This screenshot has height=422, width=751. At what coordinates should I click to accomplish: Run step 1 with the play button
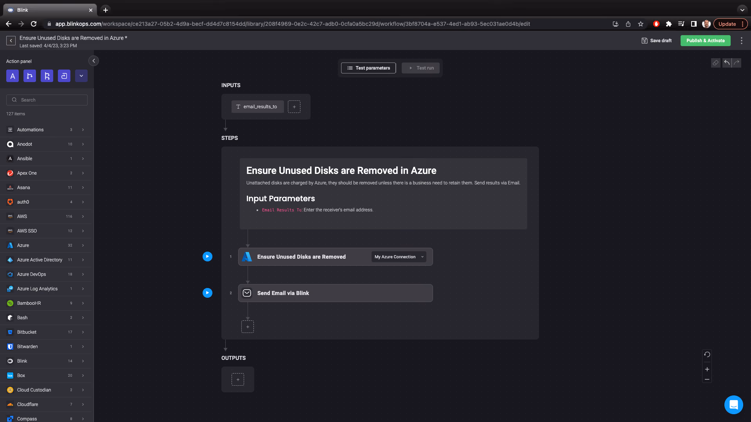point(207,257)
